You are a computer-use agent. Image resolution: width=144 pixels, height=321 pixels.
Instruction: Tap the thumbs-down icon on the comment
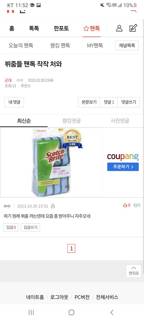click(x=135, y=205)
